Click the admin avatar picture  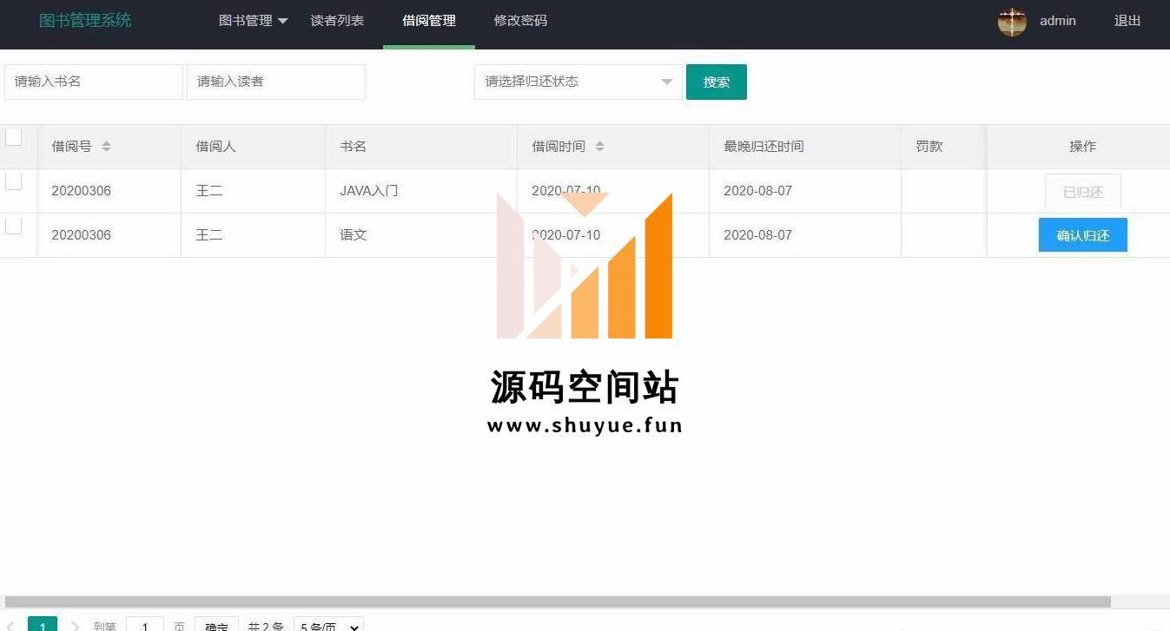click(1012, 22)
